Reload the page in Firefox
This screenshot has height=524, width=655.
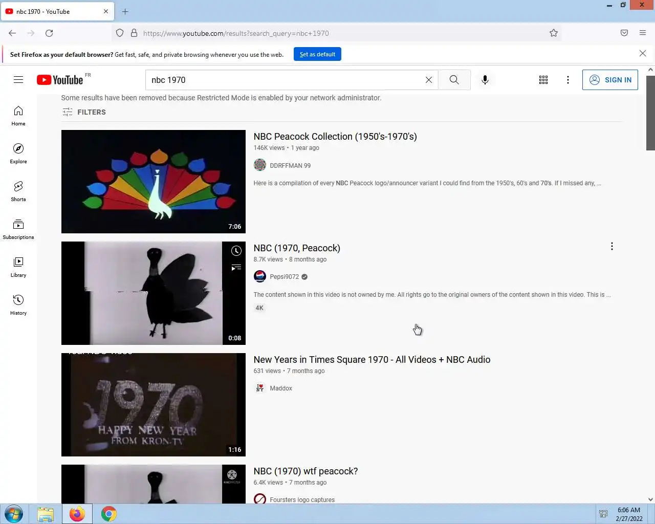click(49, 33)
